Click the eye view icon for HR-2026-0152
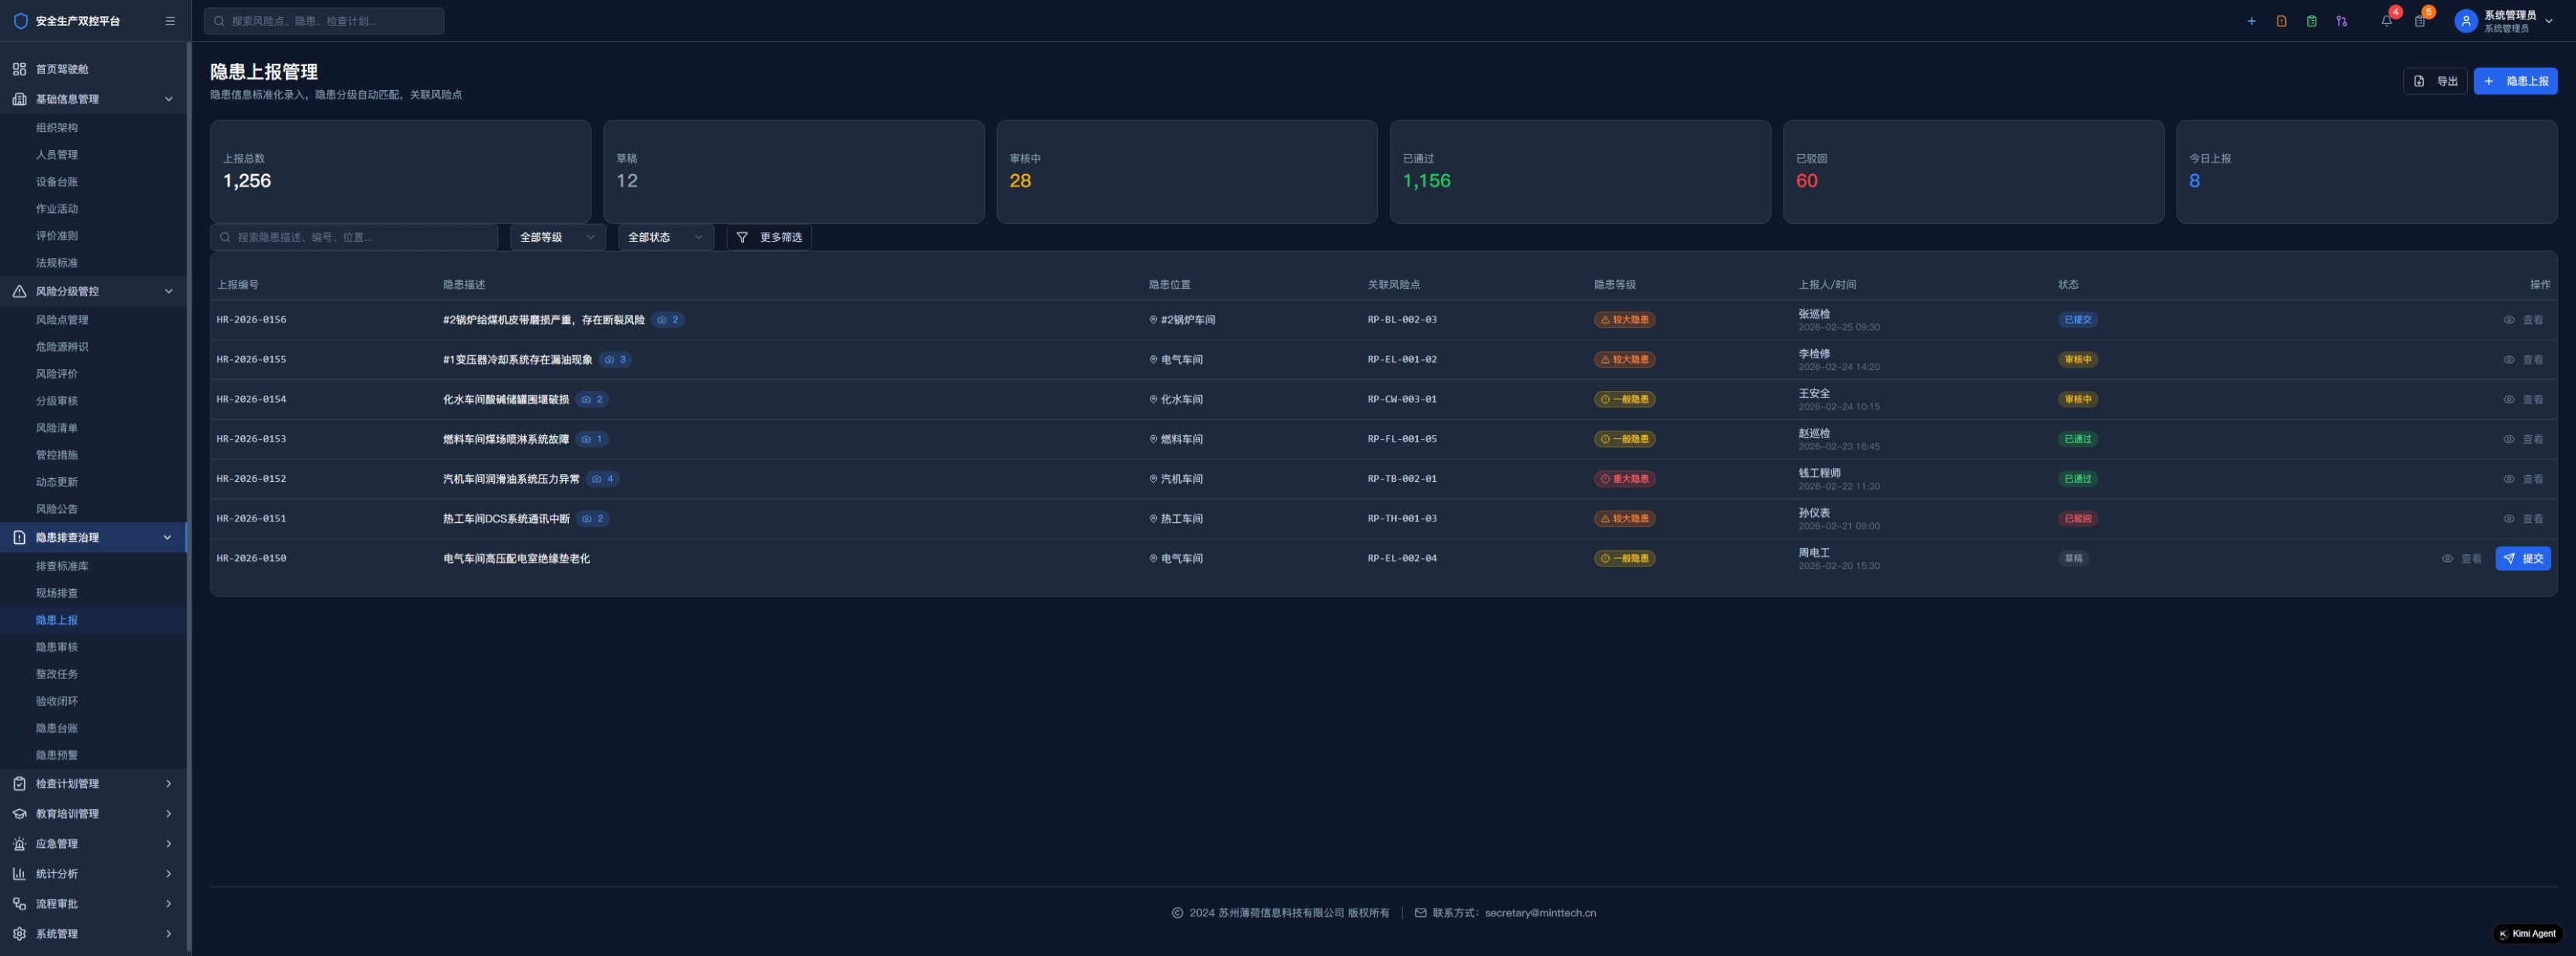This screenshot has width=2576, height=956. (2508, 479)
